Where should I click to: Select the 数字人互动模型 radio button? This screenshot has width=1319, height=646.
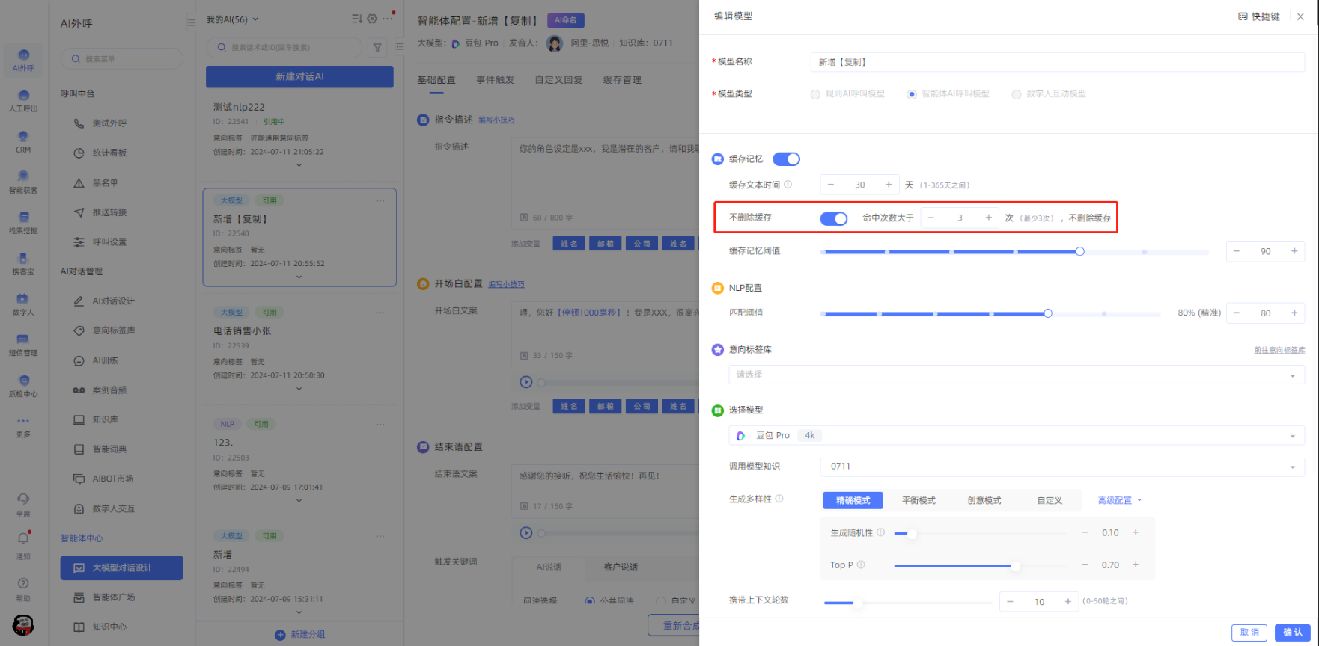pyautogui.click(x=1017, y=94)
